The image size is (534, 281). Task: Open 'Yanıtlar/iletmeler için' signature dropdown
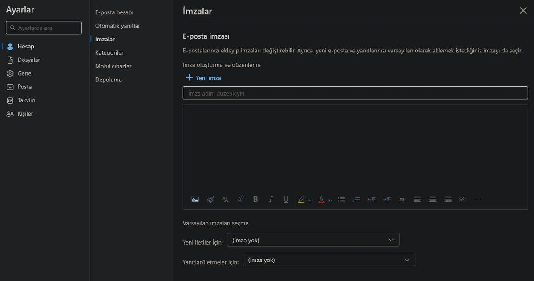click(328, 260)
